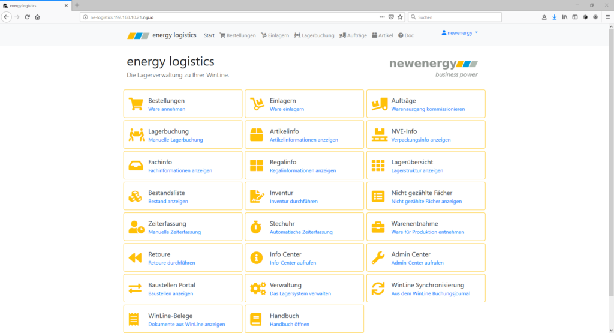Click the 'Ware einlagern' link
614x333 pixels.
click(x=287, y=109)
